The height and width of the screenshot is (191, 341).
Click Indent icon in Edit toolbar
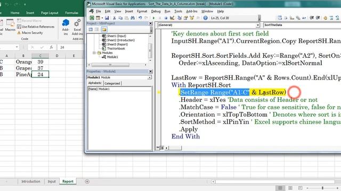pyautogui.click(x=312, y=18)
